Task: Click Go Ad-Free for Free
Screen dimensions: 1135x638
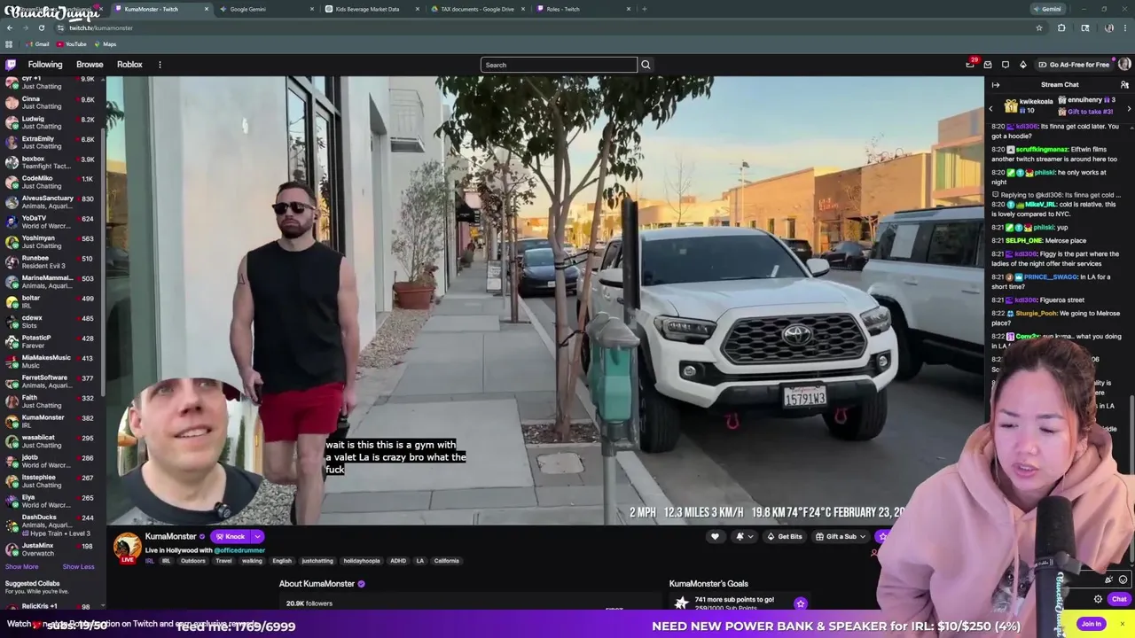Action: [x=1074, y=65]
